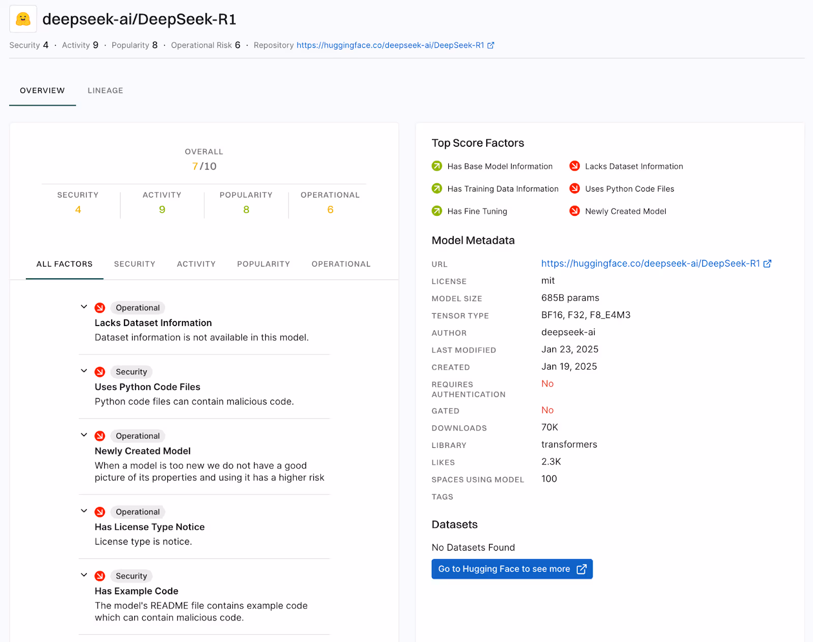
Task: Switch to the Lineage tab
Action: [x=105, y=90]
